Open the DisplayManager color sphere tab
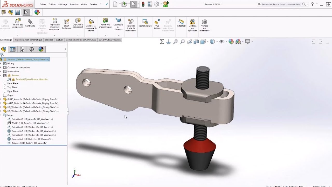The height and width of the screenshot is (187, 332). 41,49
